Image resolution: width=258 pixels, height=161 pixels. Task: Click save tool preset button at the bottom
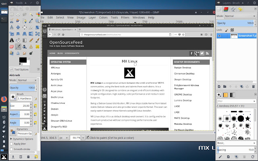coord(13,157)
